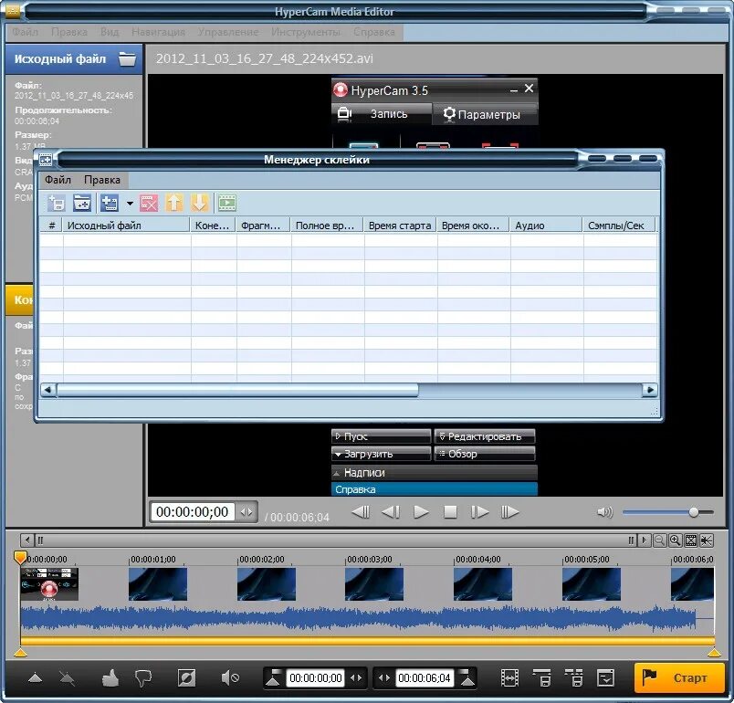Click the timeline zoom in magnifier icon
734x703 pixels.
coord(675,540)
